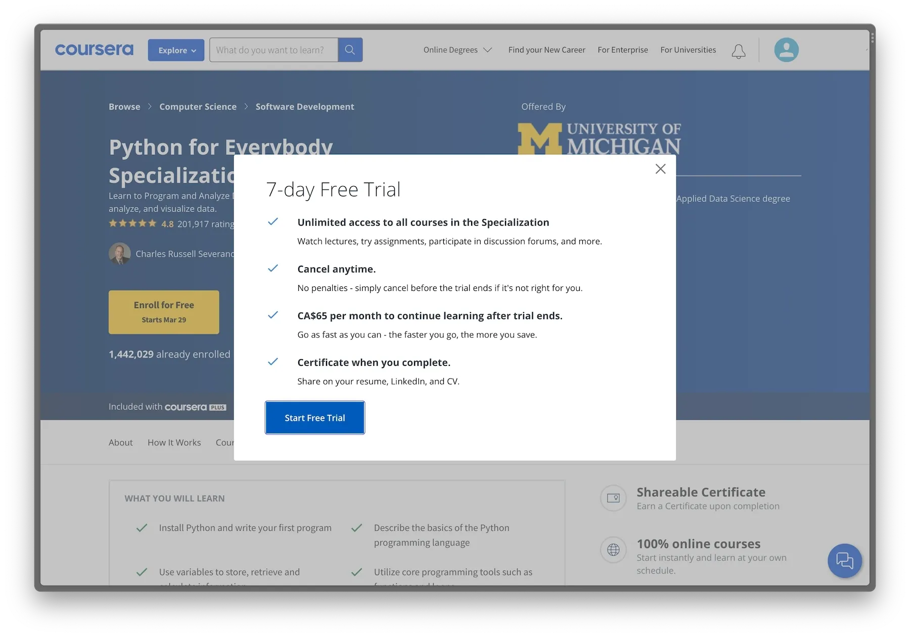
Task: Click 'Certificate when you complete.' text
Action: point(374,362)
